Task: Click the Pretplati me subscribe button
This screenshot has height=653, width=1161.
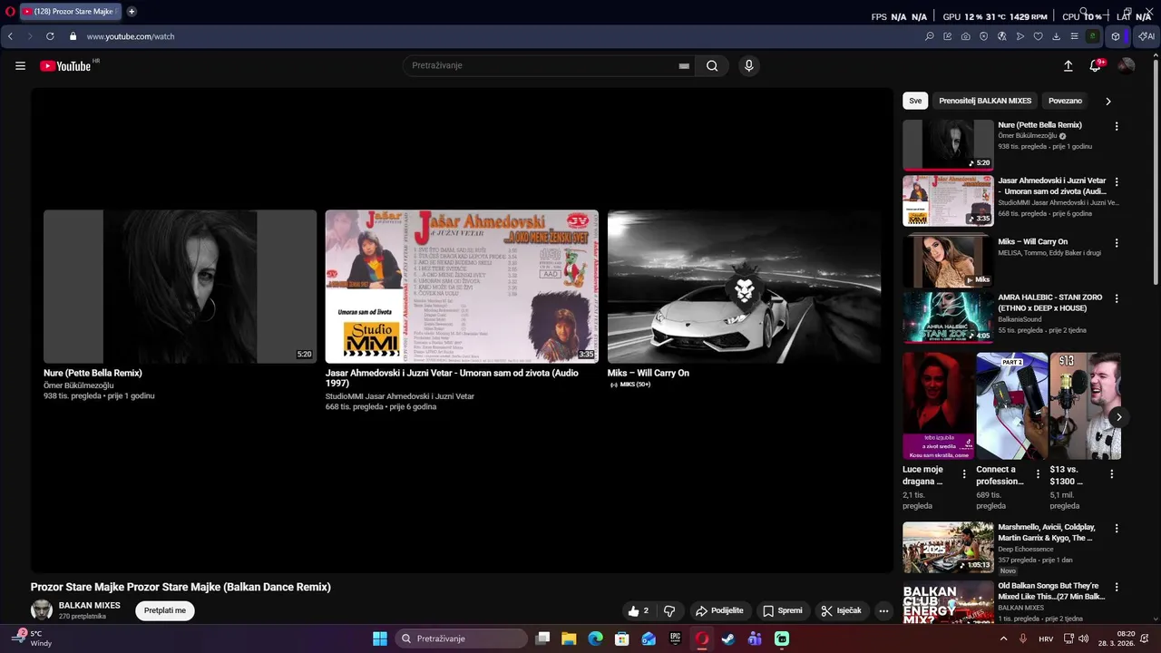Action: tap(165, 610)
